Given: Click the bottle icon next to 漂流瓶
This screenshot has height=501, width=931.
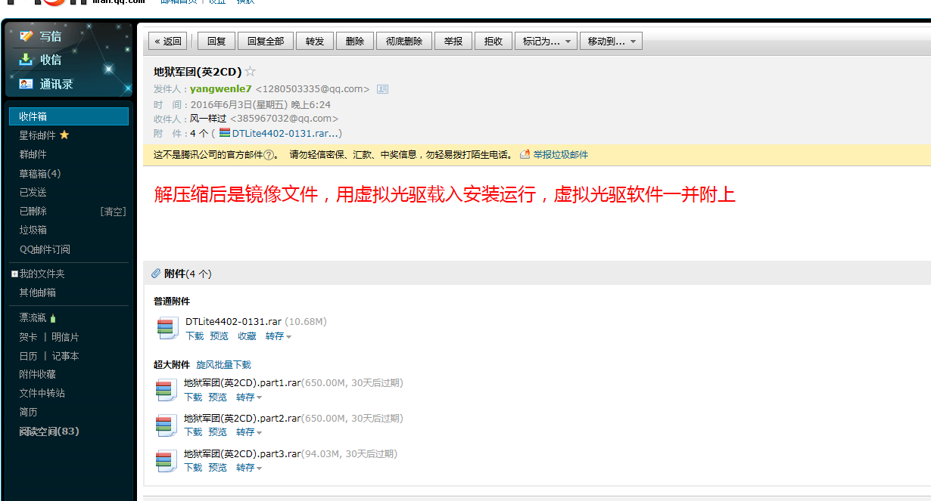Looking at the screenshot, I should 53,318.
